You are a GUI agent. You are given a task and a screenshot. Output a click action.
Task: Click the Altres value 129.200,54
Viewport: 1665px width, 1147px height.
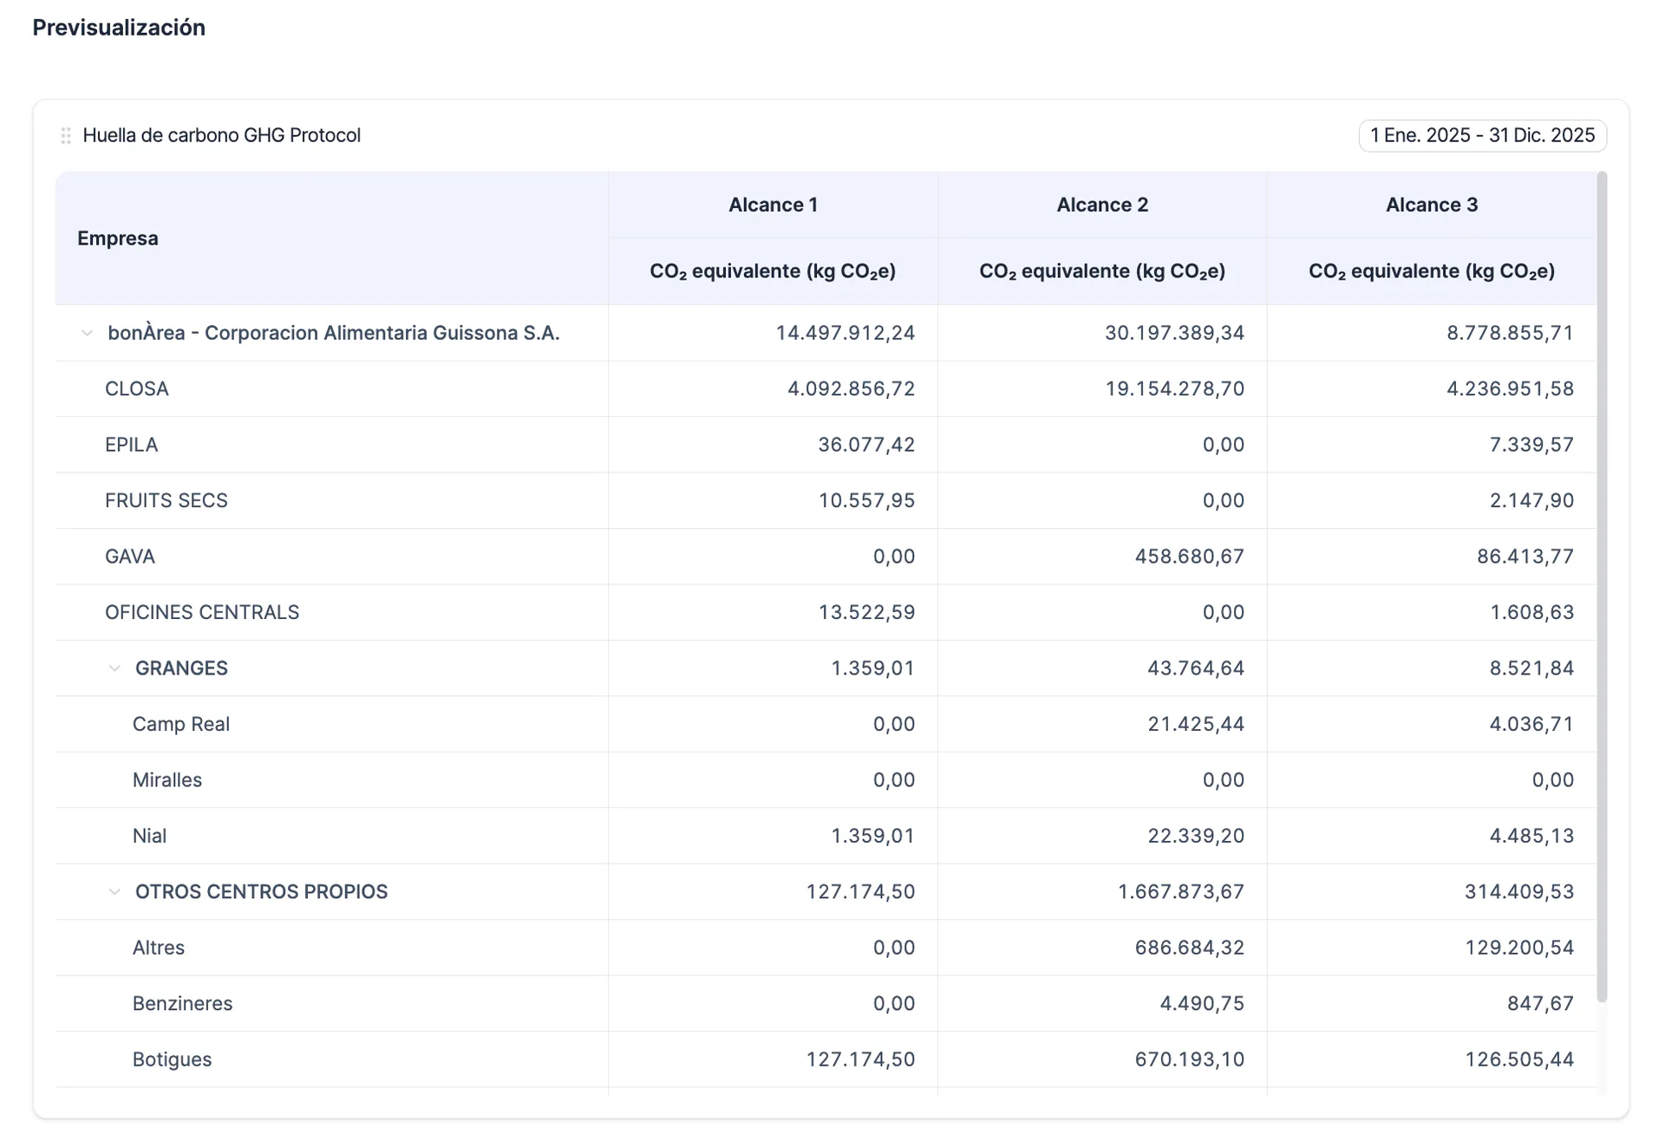point(1519,948)
